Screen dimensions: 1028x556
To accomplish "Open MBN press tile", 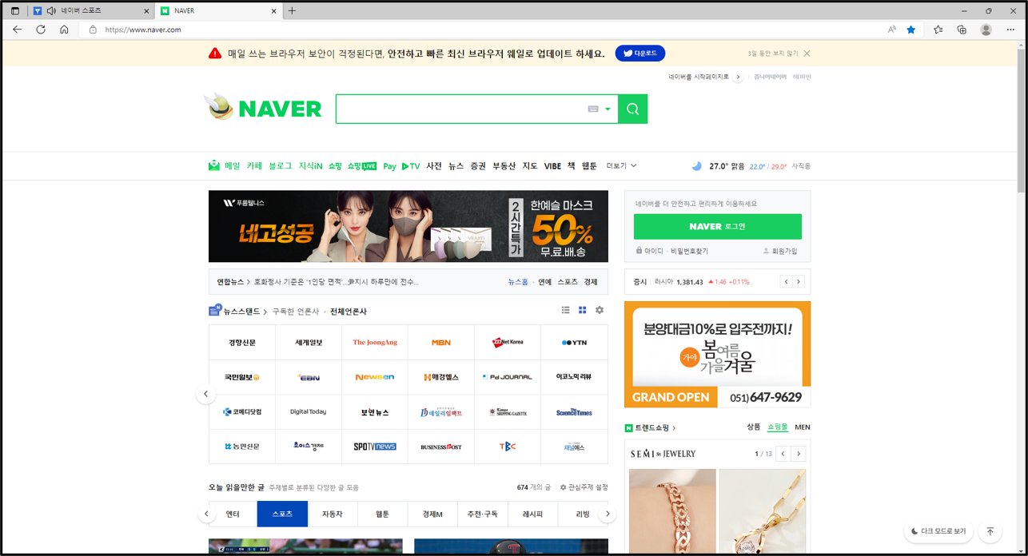I will point(441,343).
